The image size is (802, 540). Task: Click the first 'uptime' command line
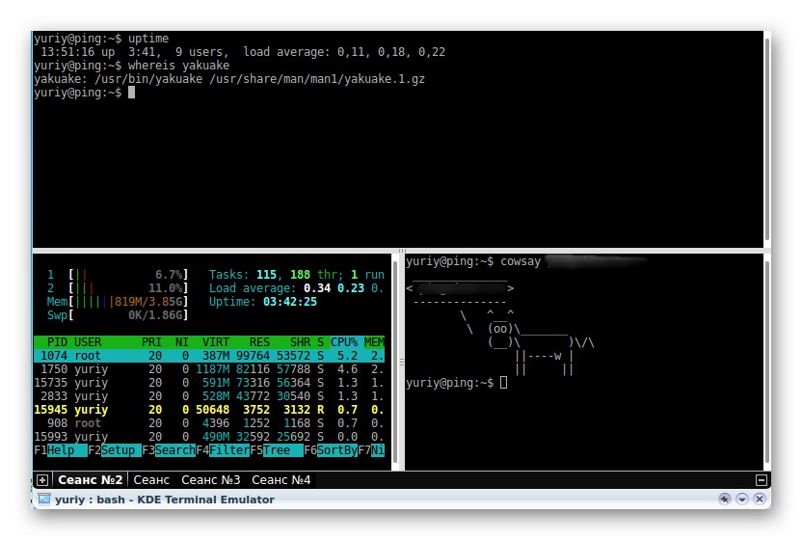(x=101, y=39)
